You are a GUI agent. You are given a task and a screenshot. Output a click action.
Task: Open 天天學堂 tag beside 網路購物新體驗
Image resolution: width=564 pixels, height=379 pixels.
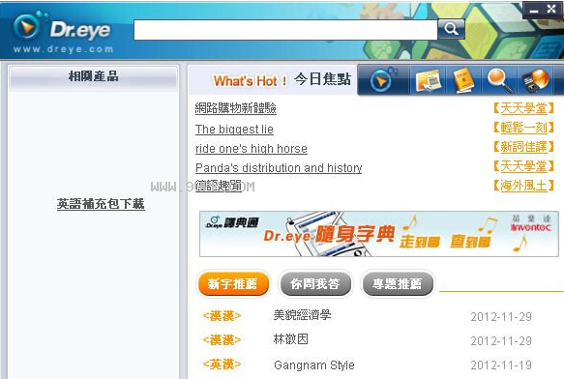coord(523,108)
